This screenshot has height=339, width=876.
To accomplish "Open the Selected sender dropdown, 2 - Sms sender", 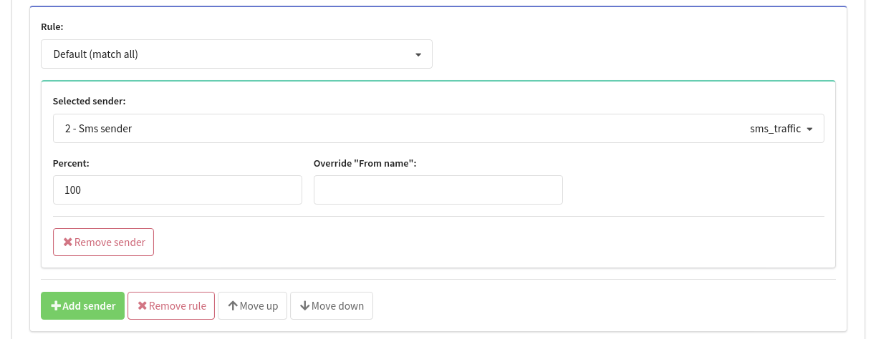I will (x=438, y=129).
